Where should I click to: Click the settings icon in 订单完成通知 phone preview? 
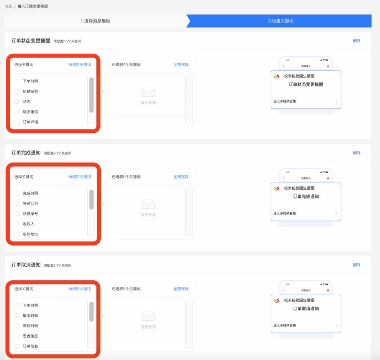coord(328,178)
